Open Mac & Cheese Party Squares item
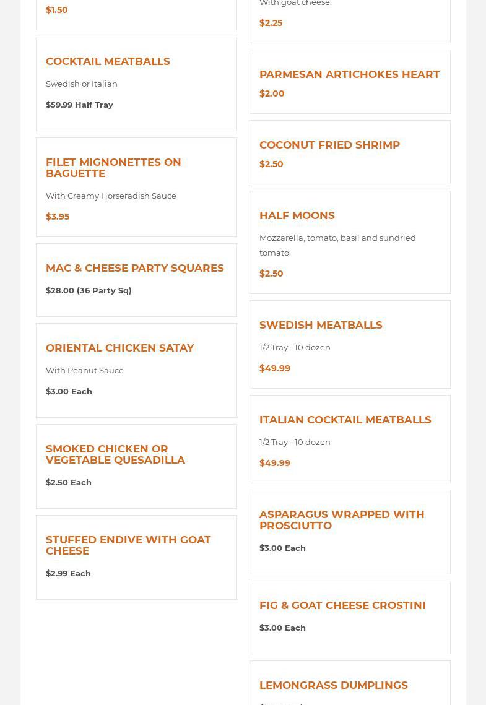486x705 pixels. click(135, 268)
